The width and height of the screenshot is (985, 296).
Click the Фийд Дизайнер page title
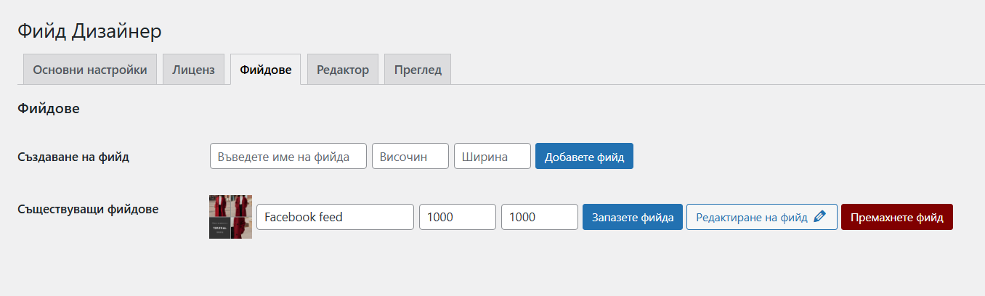(x=89, y=31)
